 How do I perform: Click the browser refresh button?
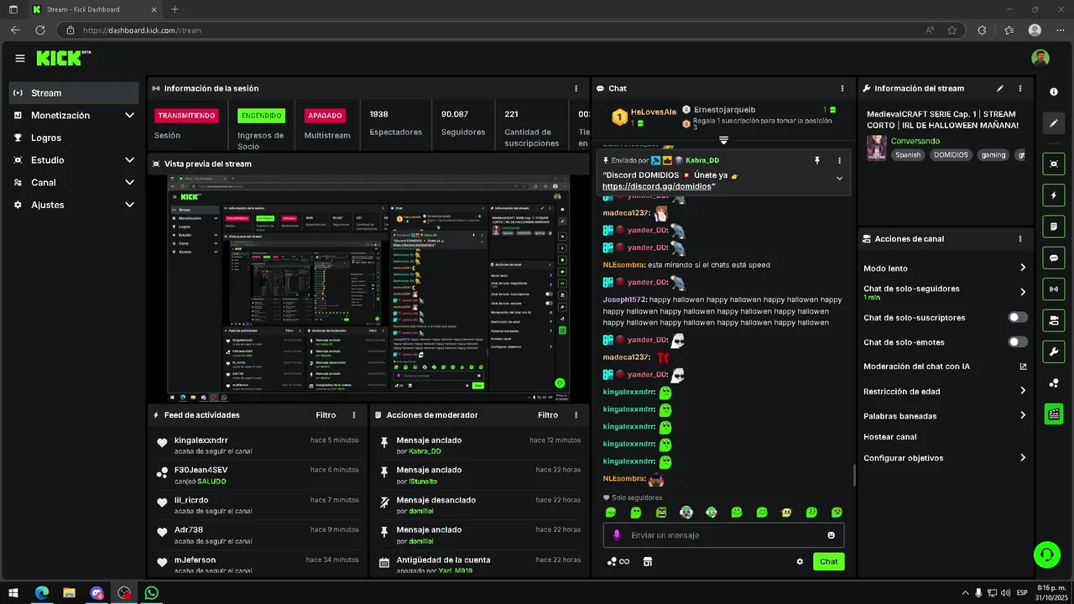(x=39, y=30)
